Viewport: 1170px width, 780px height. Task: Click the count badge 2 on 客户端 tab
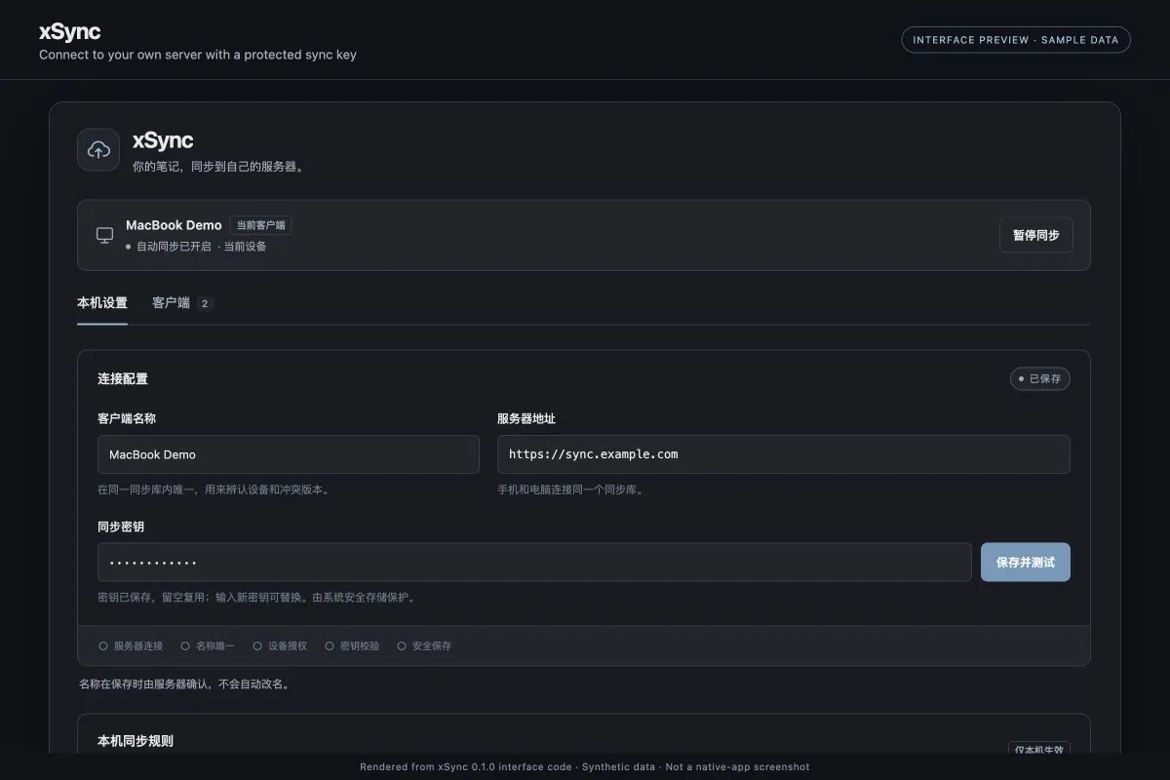[x=205, y=303]
